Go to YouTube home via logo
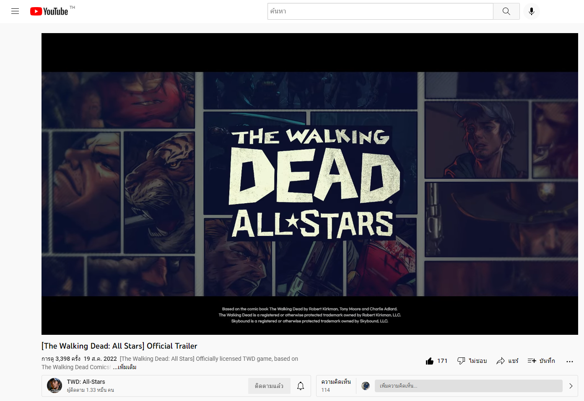 coord(49,11)
